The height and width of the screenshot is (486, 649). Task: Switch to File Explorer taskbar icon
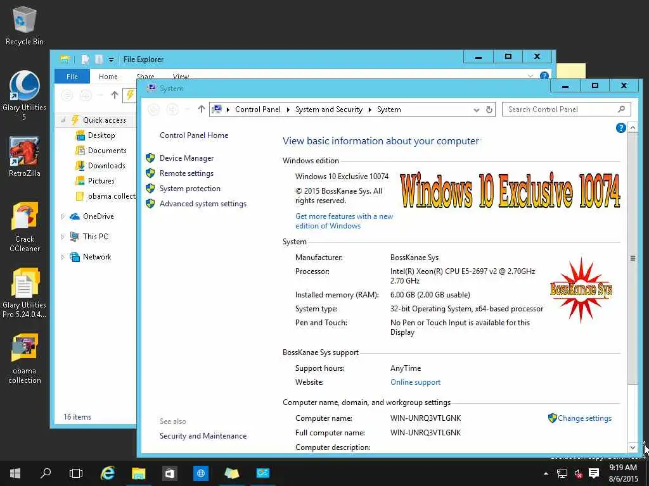[139, 473]
